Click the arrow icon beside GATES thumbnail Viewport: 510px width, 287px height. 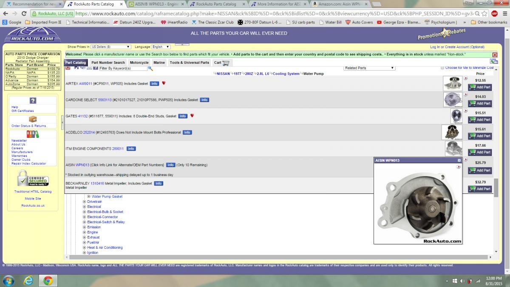tap(465, 111)
